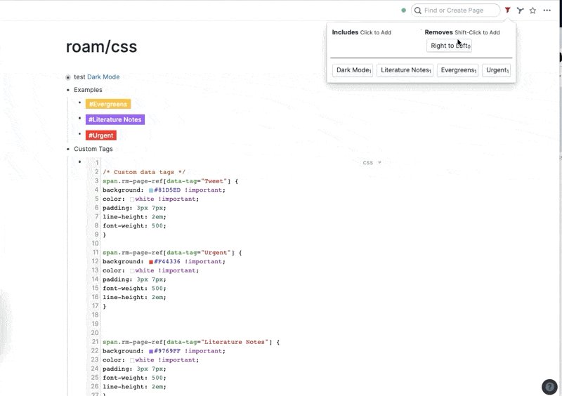Click the #9769FF color swatch
The height and width of the screenshot is (396, 562).
(151, 352)
